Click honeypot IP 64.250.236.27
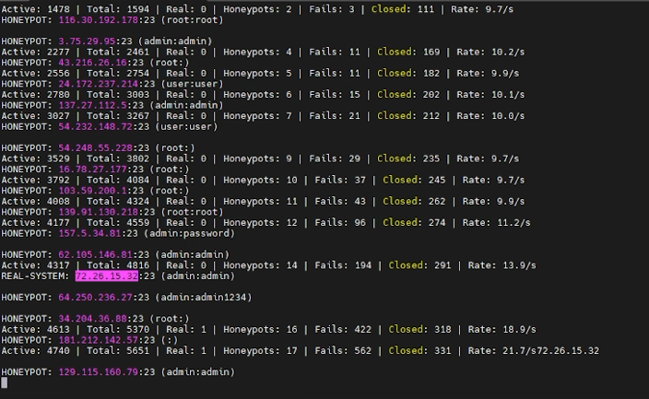The height and width of the screenshot is (399, 649). click(x=96, y=298)
